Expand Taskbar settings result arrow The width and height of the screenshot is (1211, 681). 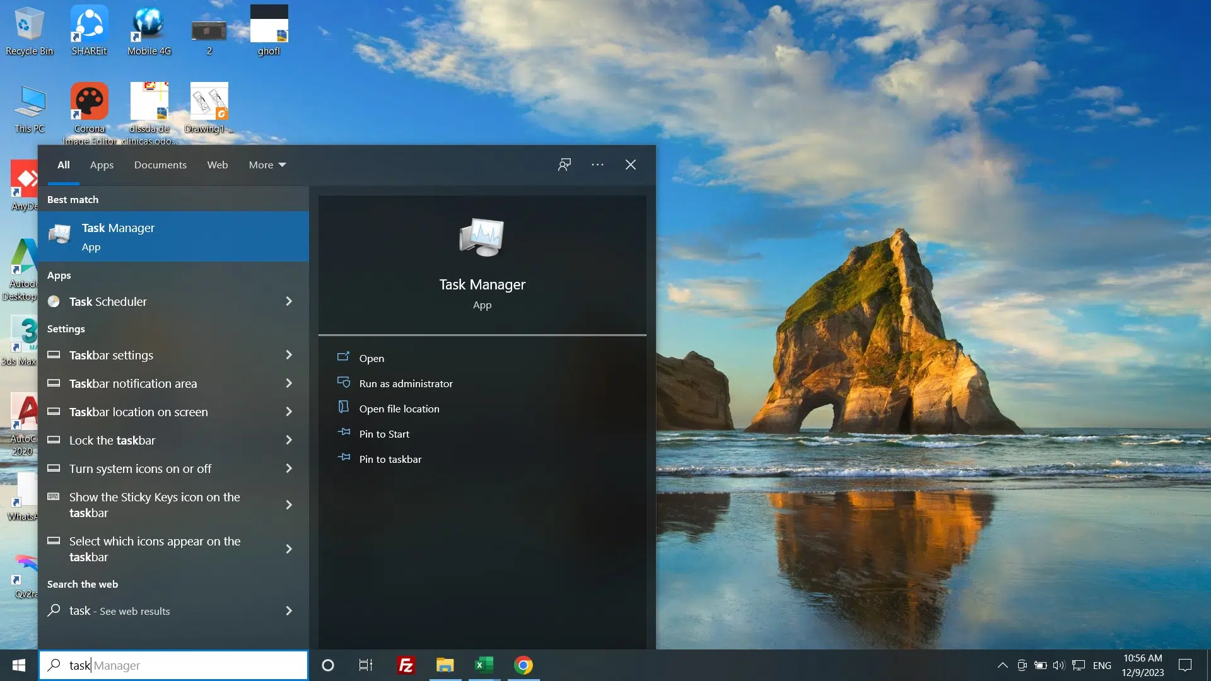[x=289, y=355]
